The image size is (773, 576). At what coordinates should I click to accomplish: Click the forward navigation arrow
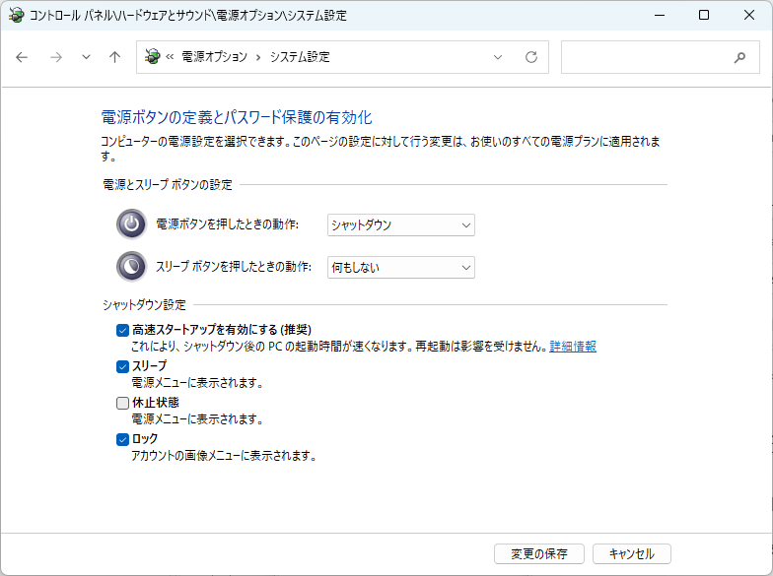tap(56, 57)
